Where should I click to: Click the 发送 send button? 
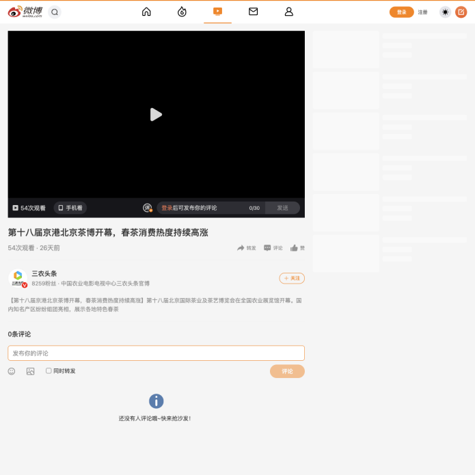click(282, 208)
